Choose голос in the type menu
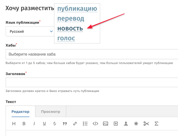178x136 pixels. coord(66,38)
